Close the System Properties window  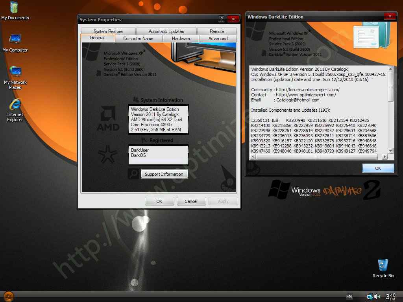[x=233, y=19]
